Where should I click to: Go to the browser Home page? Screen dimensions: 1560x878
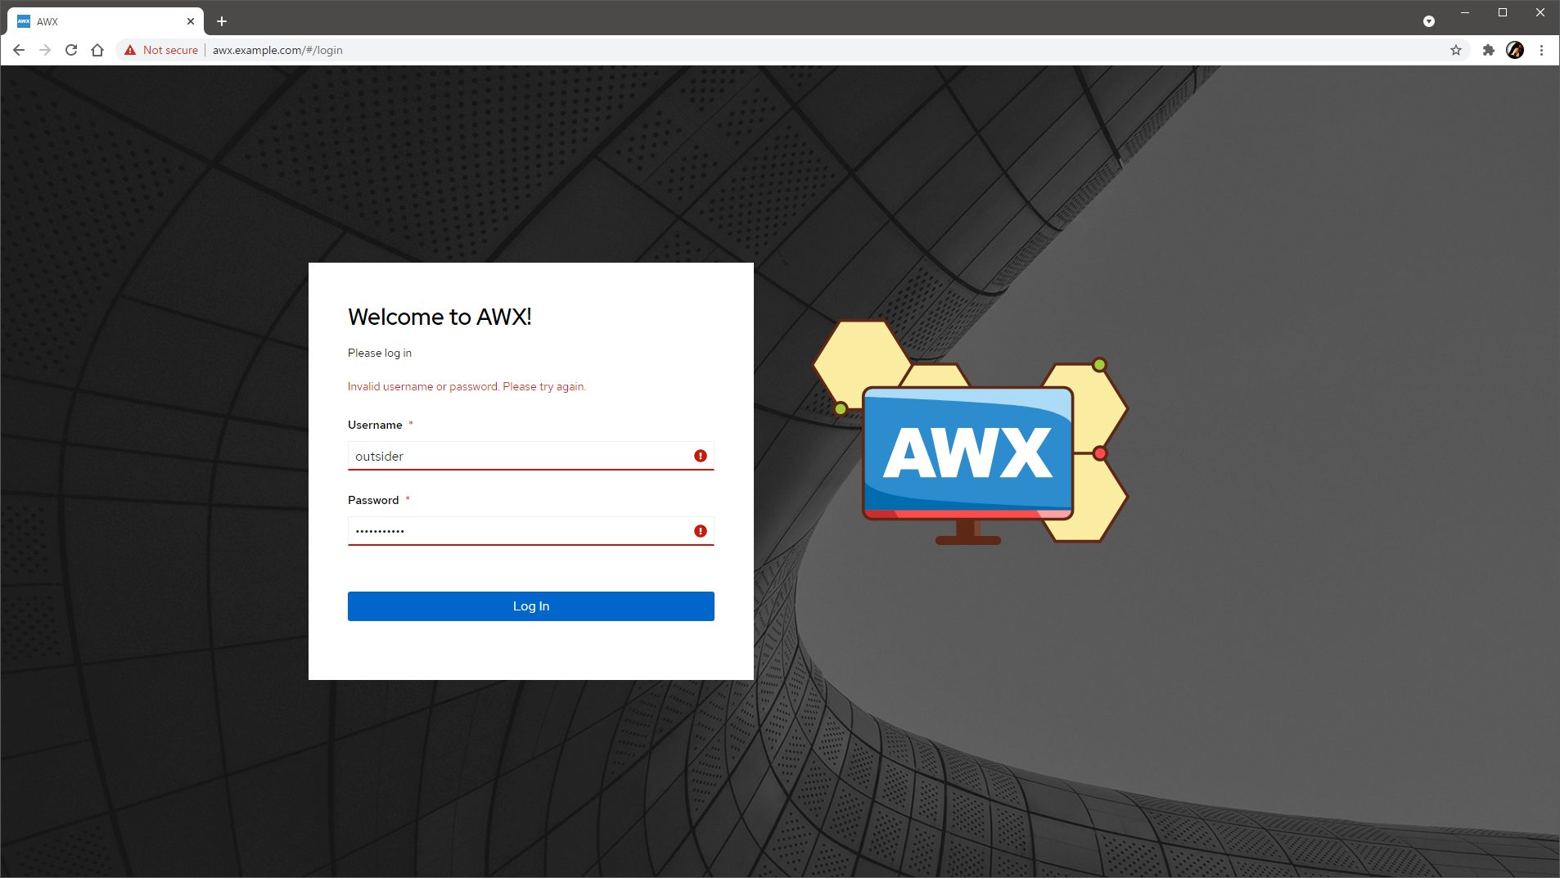click(x=97, y=50)
